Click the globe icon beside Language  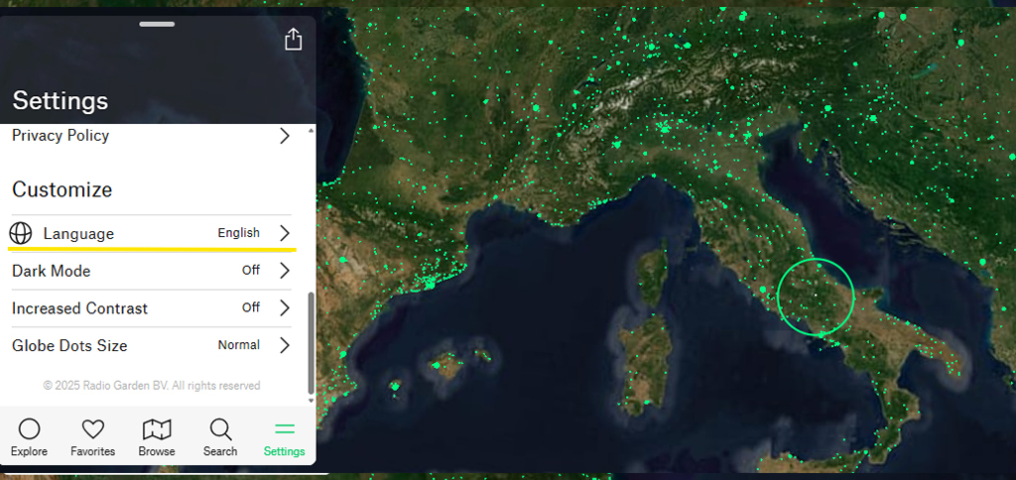tap(21, 233)
